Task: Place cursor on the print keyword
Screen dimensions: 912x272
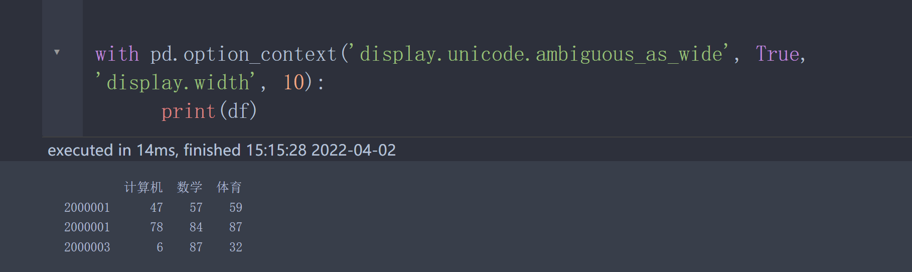Action: point(188,111)
